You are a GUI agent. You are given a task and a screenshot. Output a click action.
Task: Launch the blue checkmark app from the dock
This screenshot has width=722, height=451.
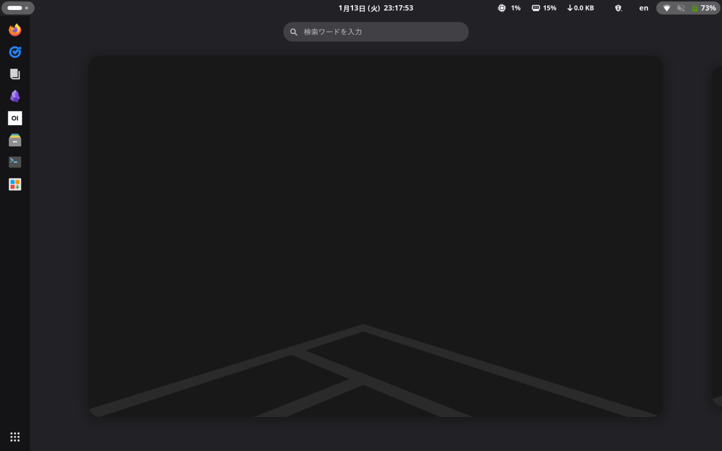point(15,52)
